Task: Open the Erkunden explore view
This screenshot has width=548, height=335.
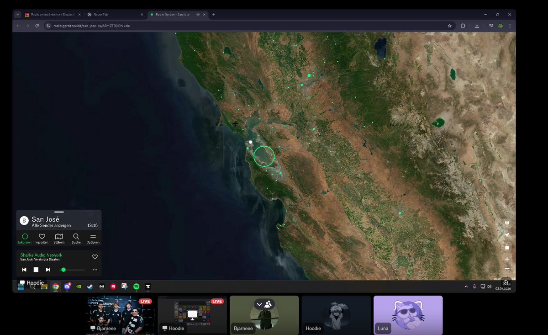Action: point(25,239)
